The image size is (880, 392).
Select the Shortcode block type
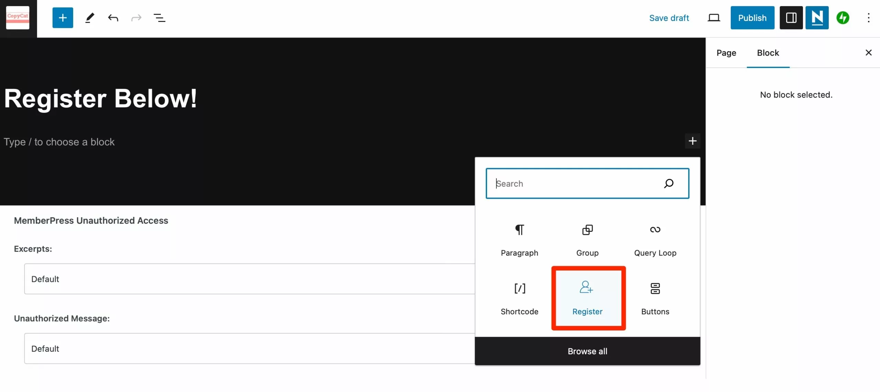pyautogui.click(x=519, y=297)
